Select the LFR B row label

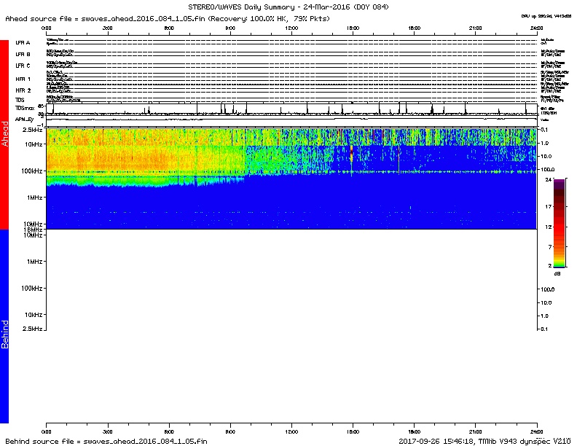23,55
